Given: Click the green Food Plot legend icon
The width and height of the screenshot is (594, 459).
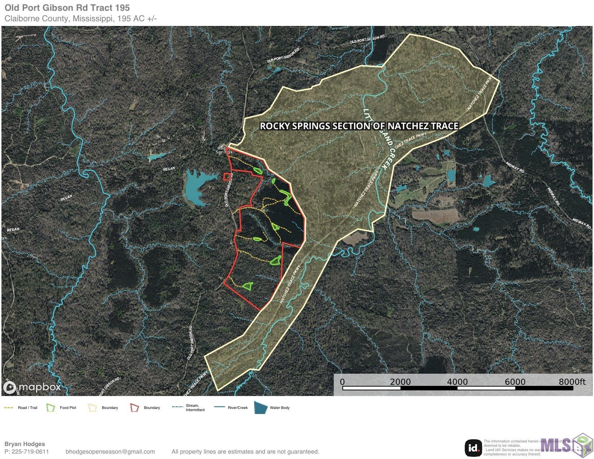Looking at the screenshot, I should 50,408.
